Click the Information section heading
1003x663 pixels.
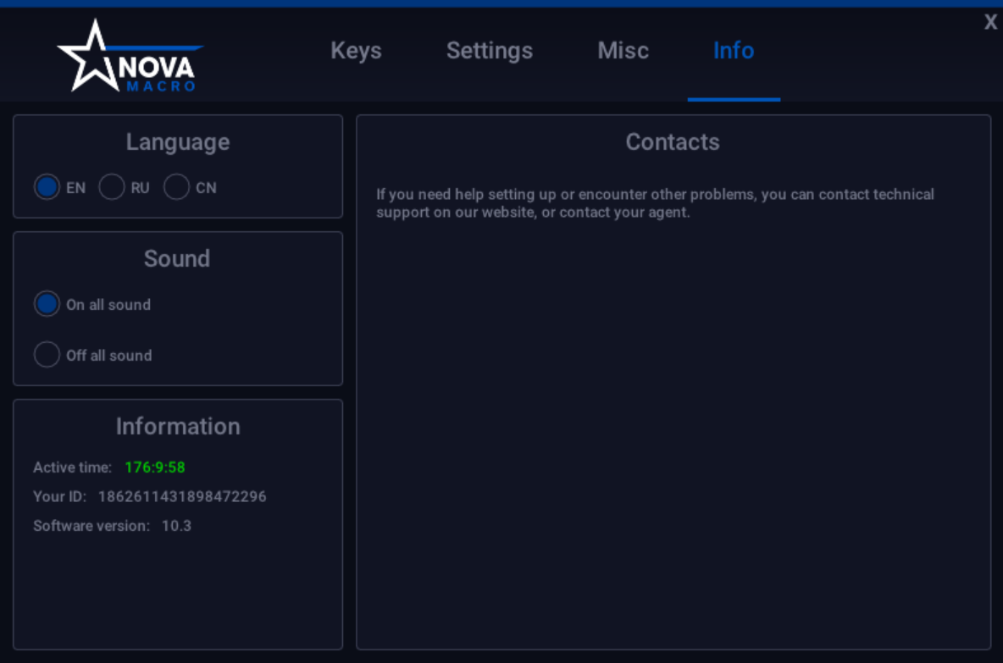178,426
